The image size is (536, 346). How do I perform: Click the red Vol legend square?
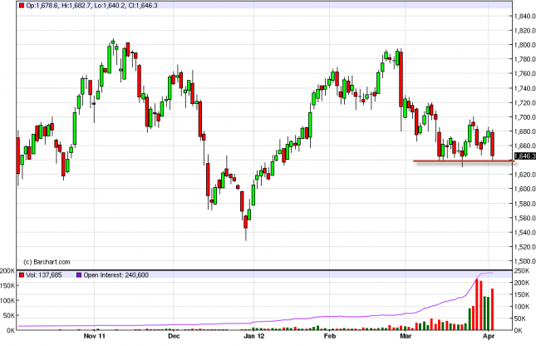[22, 275]
